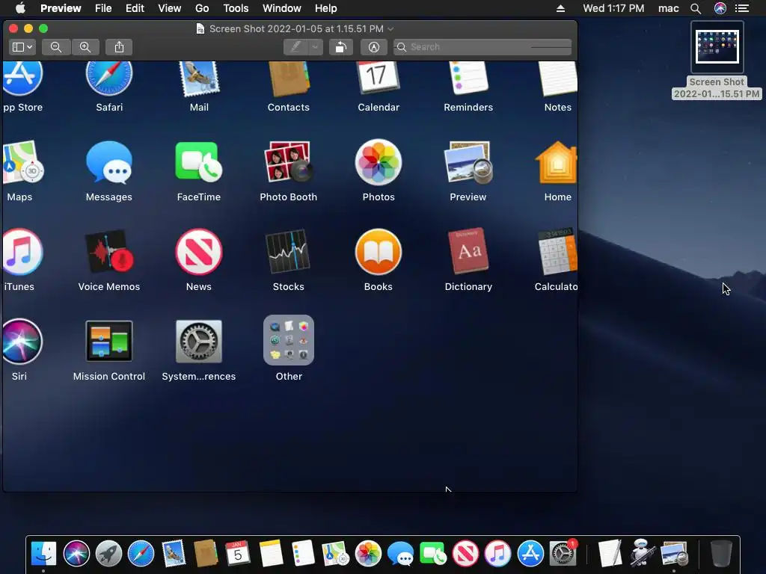Image resolution: width=766 pixels, height=574 pixels.
Task: Click the Dictionary icon in the image
Action: [x=468, y=252]
